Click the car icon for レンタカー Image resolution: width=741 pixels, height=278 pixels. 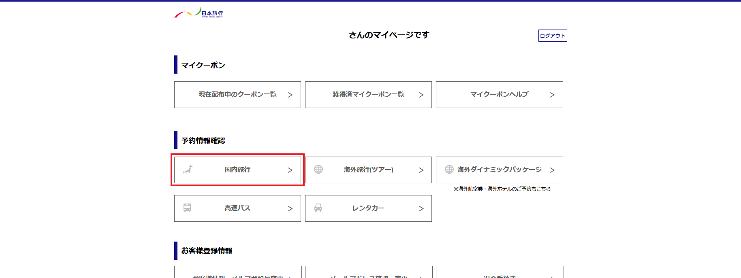click(x=318, y=208)
